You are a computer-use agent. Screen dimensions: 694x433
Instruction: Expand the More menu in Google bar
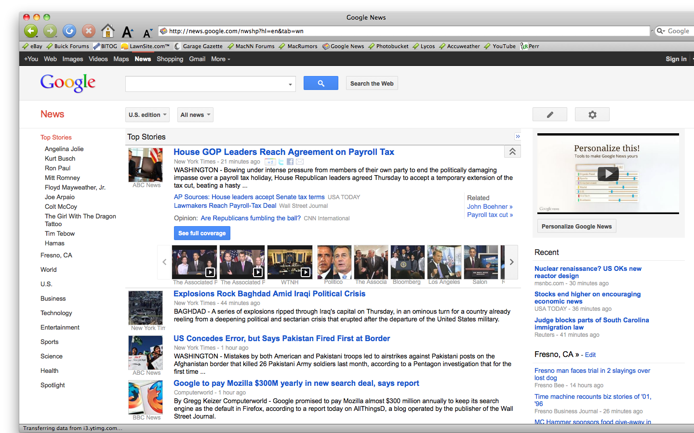point(221,59)
